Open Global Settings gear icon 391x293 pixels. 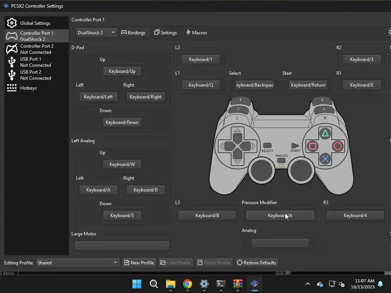(x=12, y=23)
